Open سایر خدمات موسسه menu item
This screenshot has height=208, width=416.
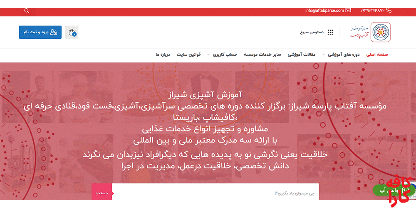(x=262, y=54)
